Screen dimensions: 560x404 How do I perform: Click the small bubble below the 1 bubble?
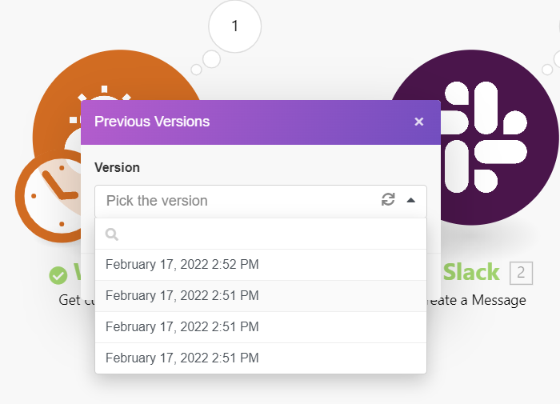tap(211, 58)
